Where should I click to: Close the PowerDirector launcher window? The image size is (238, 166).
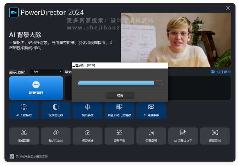[228, 8]
